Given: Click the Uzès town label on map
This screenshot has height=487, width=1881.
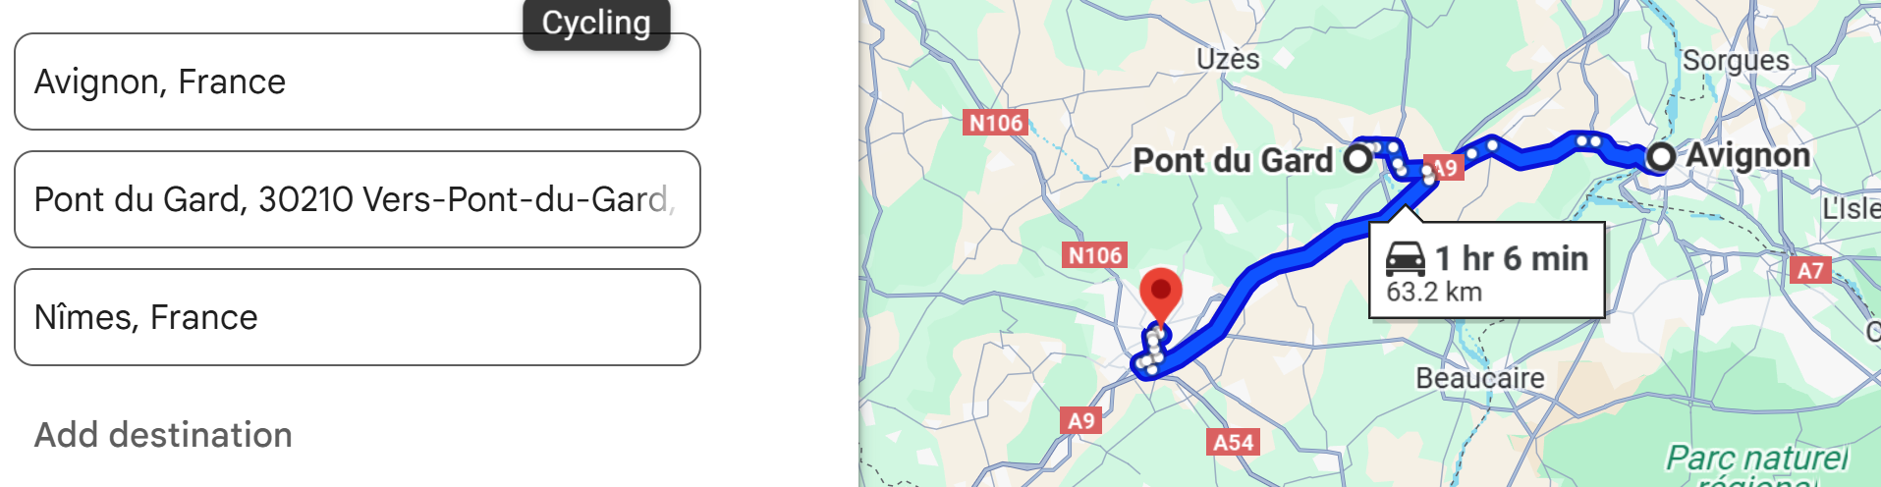Looking at the screenshot, I should click(x=1228, y=59).
